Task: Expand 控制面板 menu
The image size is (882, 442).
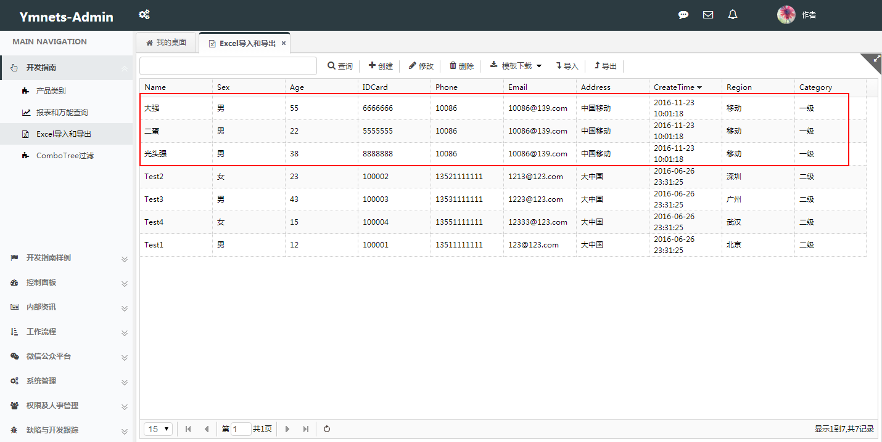Action: (67, 283)
